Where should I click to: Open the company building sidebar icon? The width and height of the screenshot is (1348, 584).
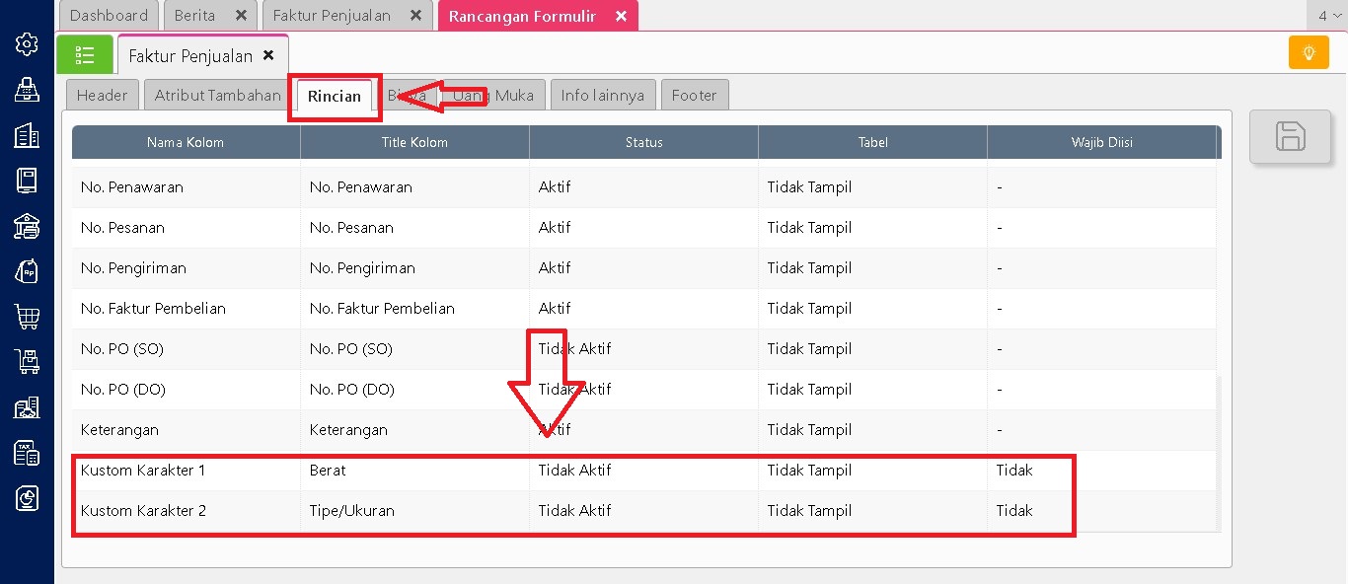pyautogui.click(x=27, y=135)
